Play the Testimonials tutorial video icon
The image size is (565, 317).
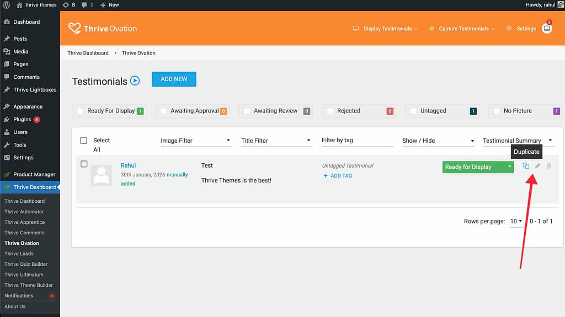pyautogui.click(x=135, y=81)
